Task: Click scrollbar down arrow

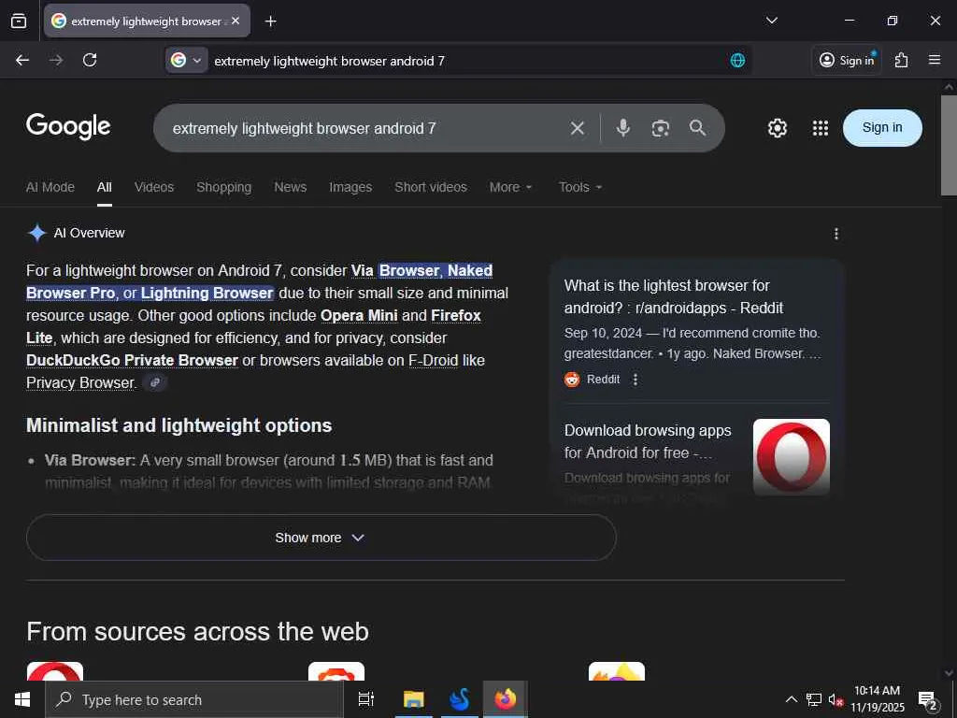Action: coord(949,673)
